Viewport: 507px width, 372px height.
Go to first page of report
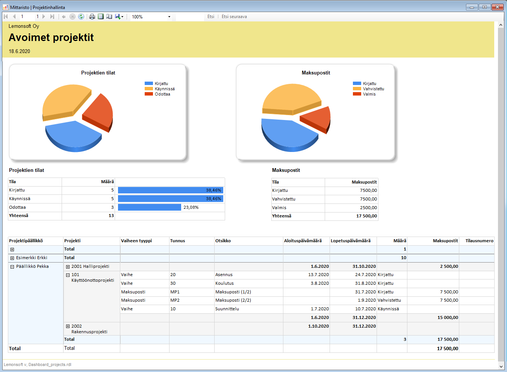click(x=6, y=17)
